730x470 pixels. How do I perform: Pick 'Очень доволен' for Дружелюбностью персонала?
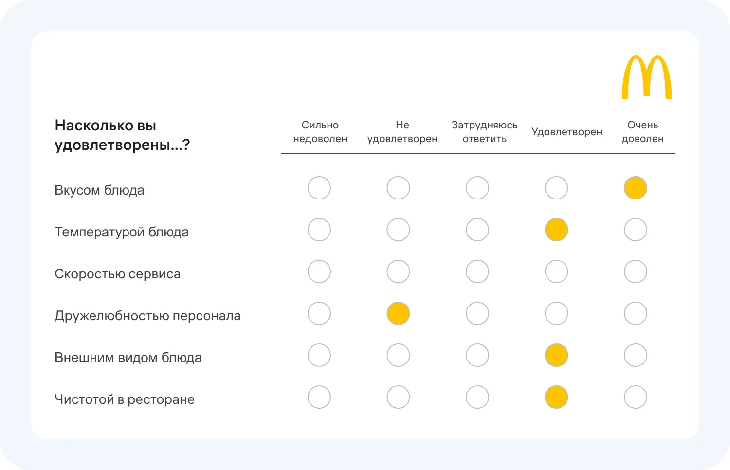[635, 313]
